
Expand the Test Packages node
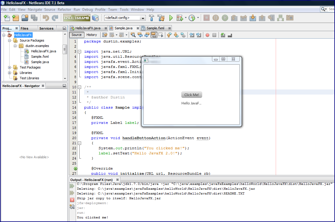pyautogui.click(x=10, y=67)
